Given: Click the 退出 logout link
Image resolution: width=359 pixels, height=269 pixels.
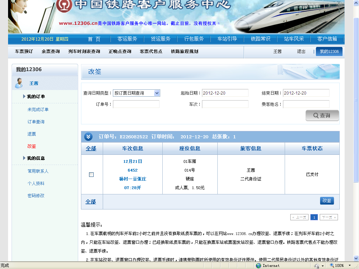Looking at the screenshot, I should [x=301, y=51].
